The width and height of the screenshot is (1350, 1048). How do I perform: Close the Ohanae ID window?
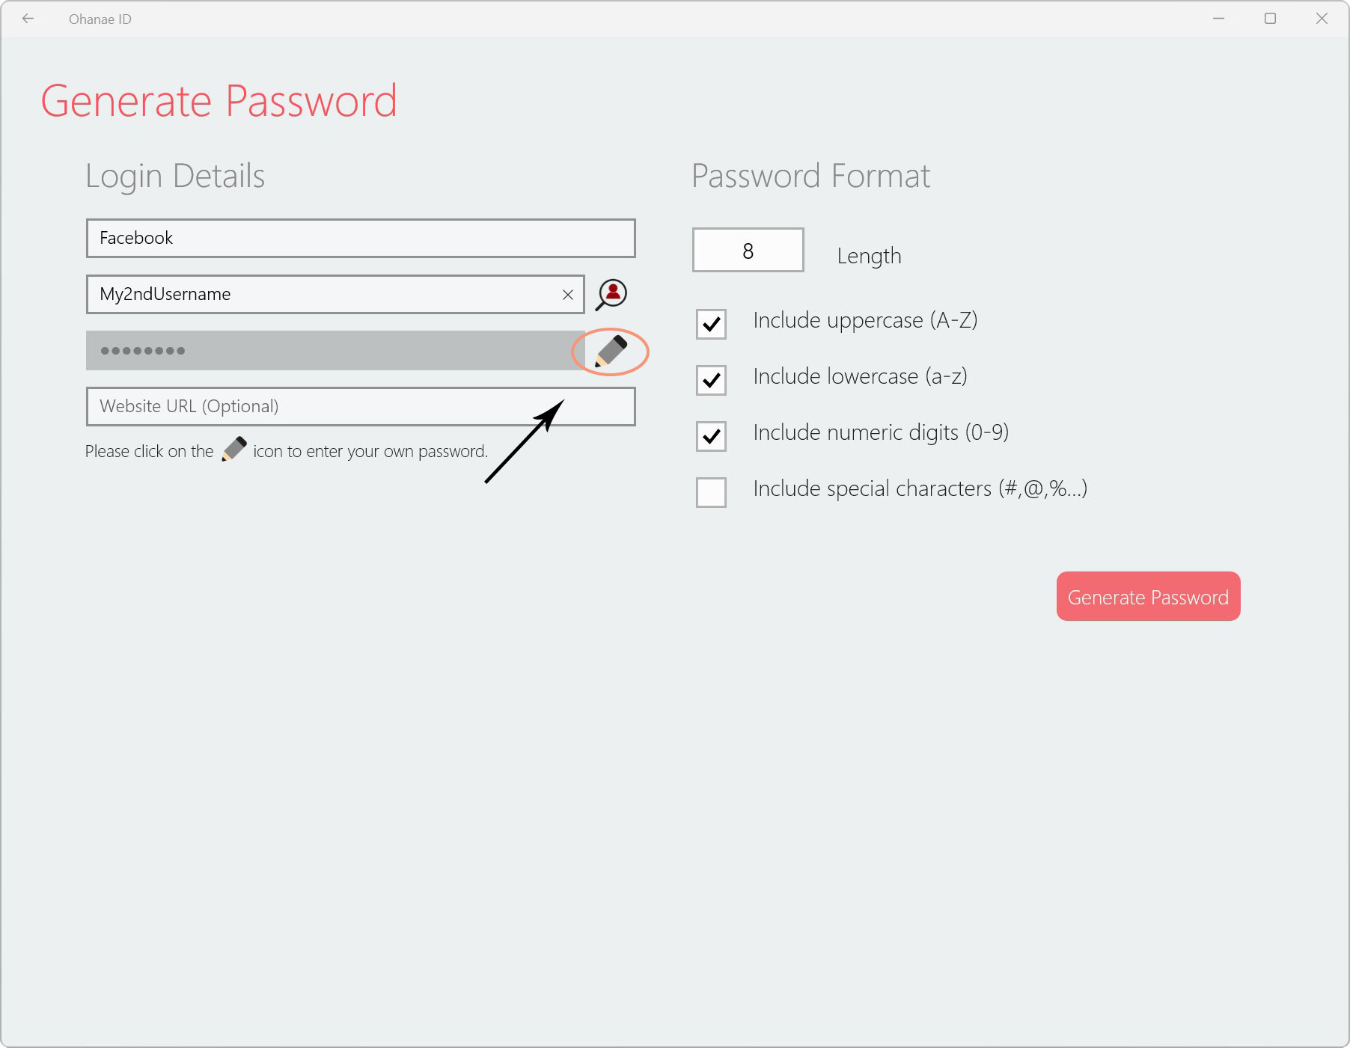click(1322, 19)
